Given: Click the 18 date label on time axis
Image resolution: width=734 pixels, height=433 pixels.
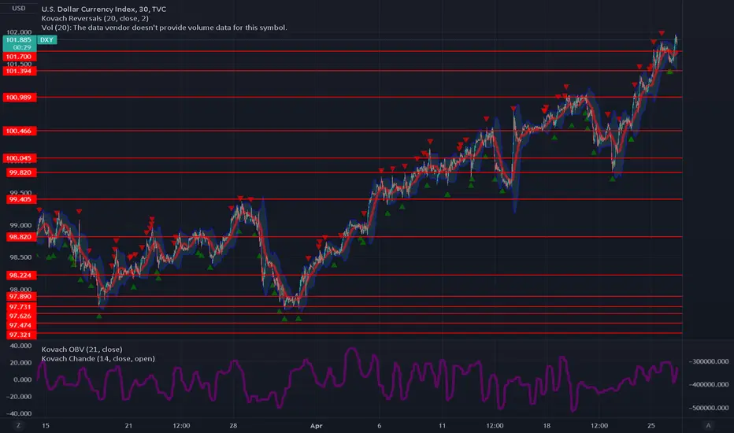Looking at the screenshot, I should tap(547, 425).
